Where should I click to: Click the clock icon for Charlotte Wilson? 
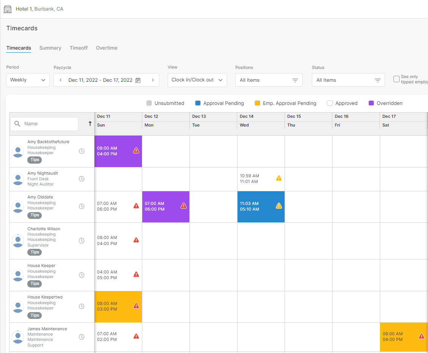(82, 241)
